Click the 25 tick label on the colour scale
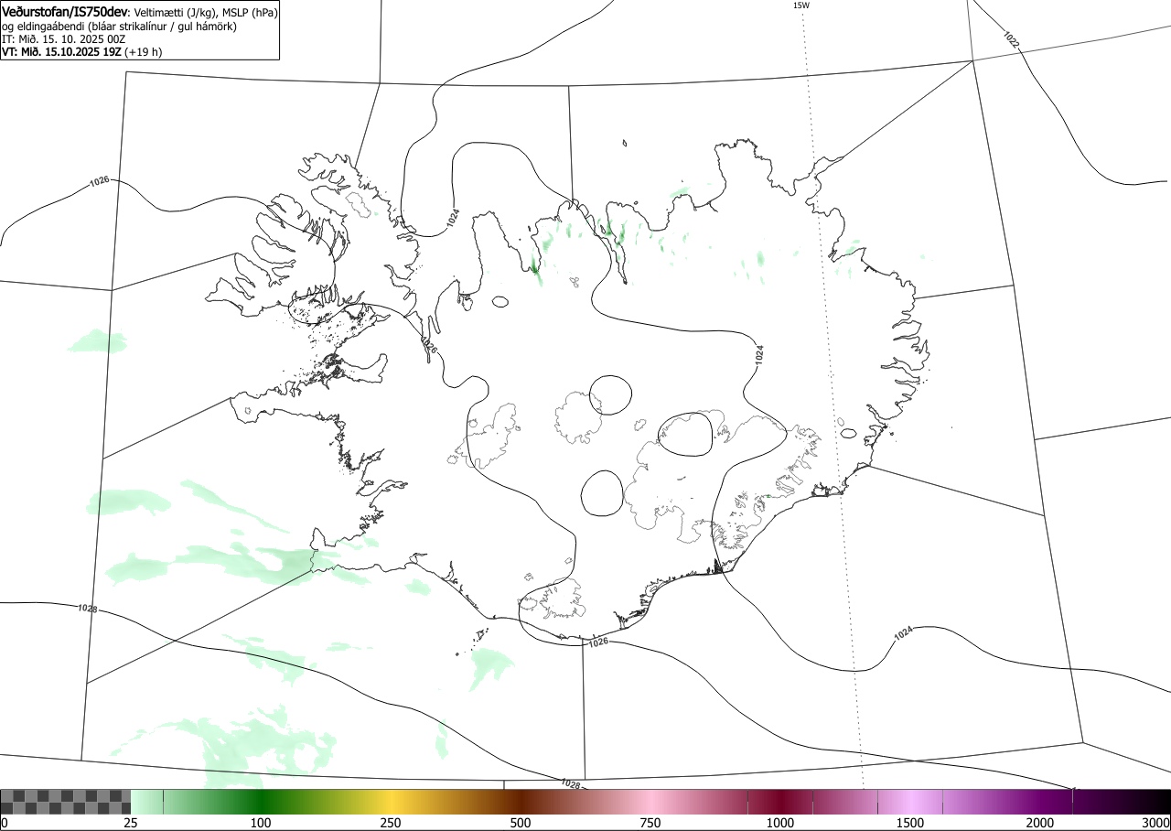The width and height of the screenshot is (1171, 831). pos(131,823)
